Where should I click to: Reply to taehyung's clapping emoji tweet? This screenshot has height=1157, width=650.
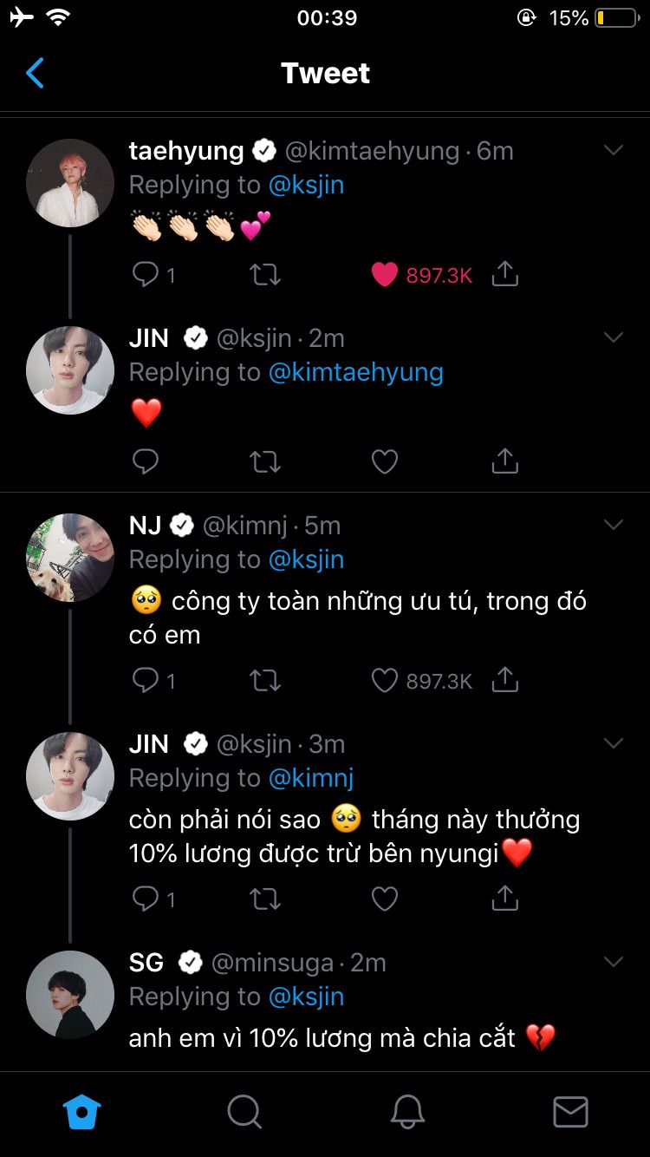[146, 275]
